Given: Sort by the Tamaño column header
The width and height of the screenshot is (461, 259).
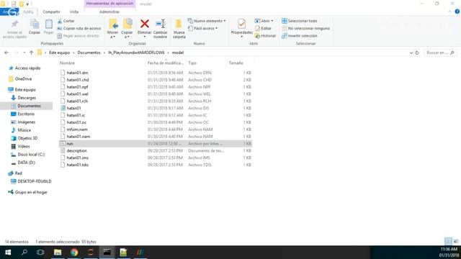Looking at the screenshot, I should pyautogui.click(x=236, y=63).
